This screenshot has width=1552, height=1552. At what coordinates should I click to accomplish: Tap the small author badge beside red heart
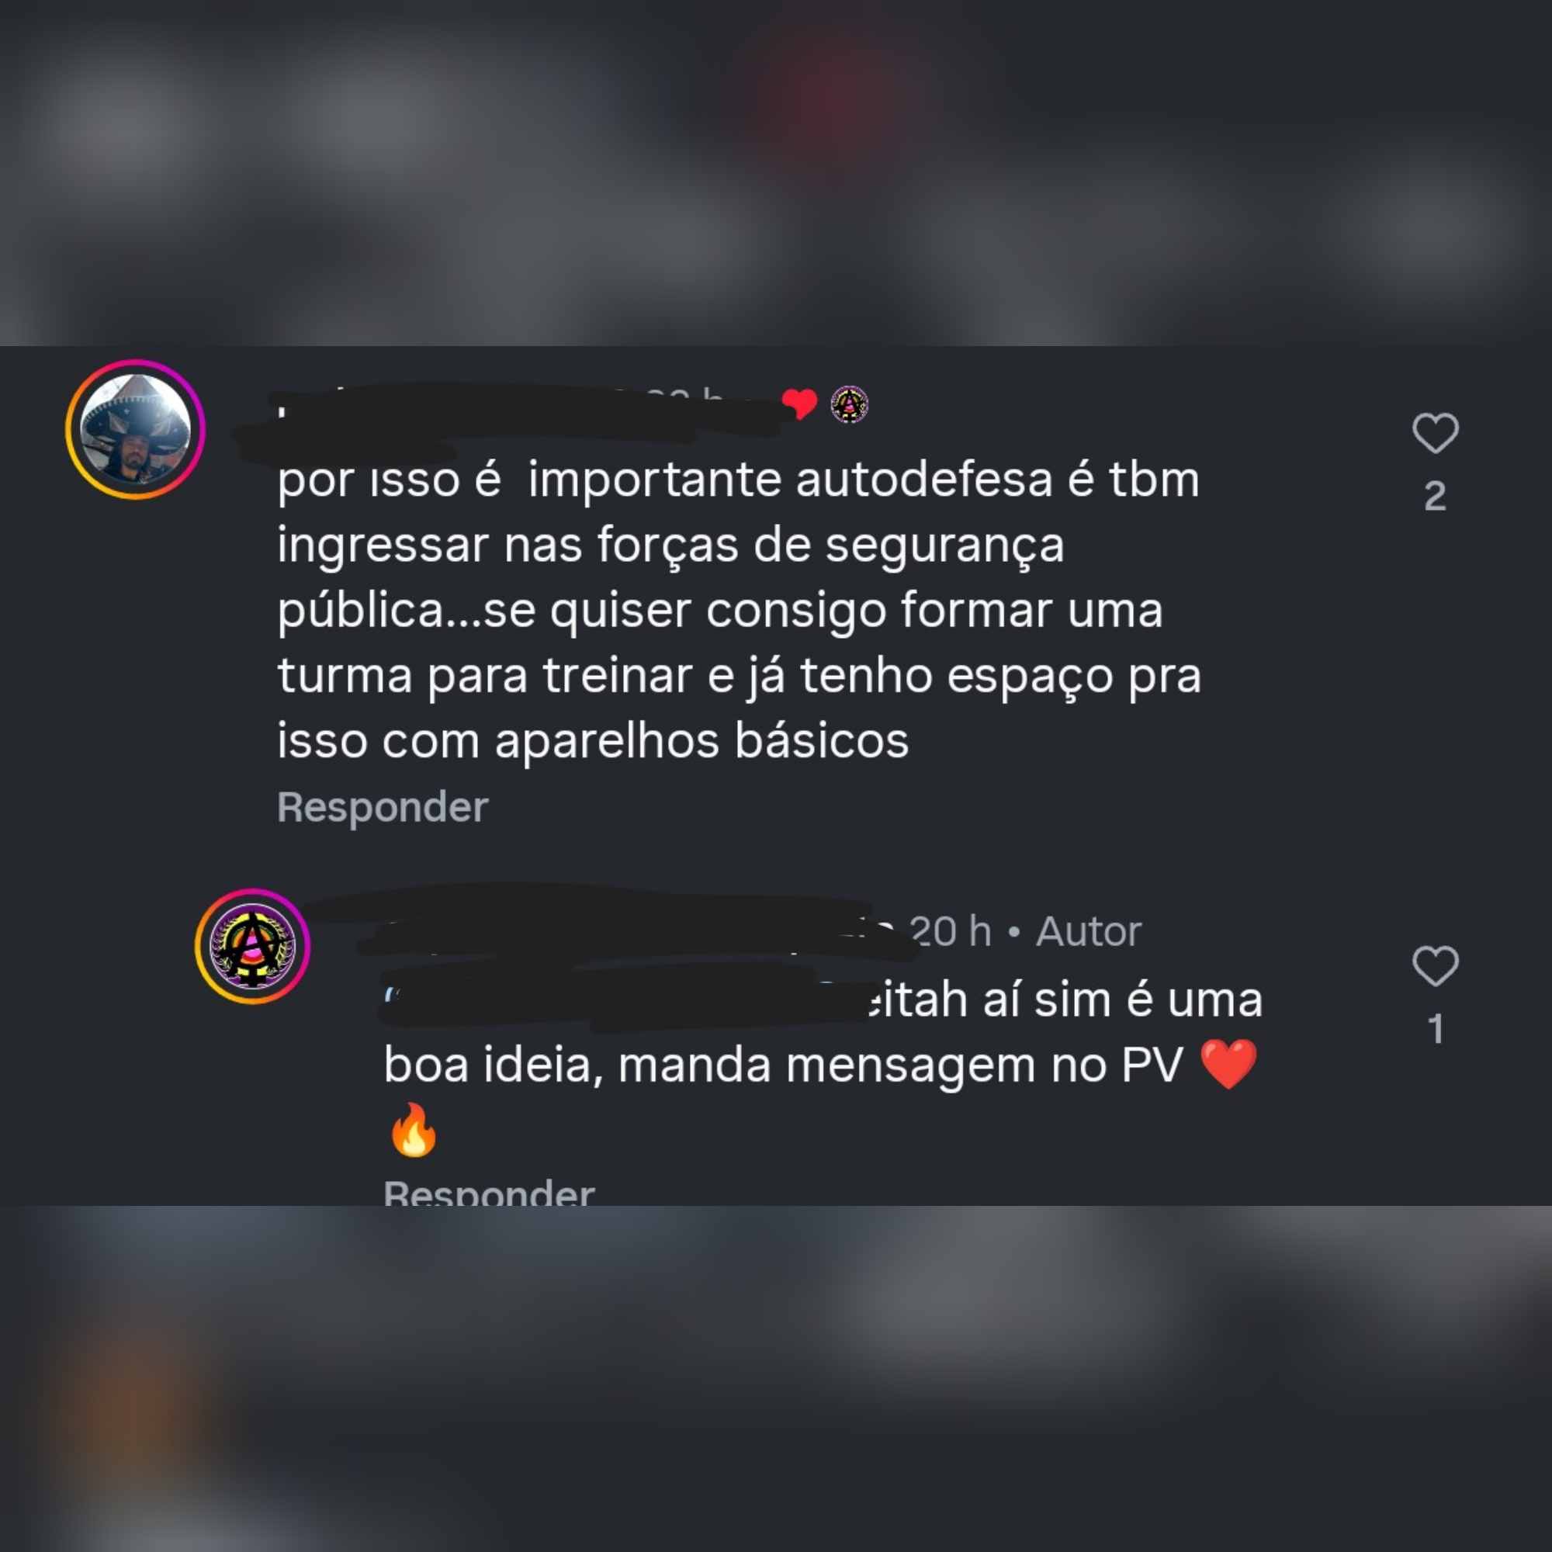[x=849, y=404]
